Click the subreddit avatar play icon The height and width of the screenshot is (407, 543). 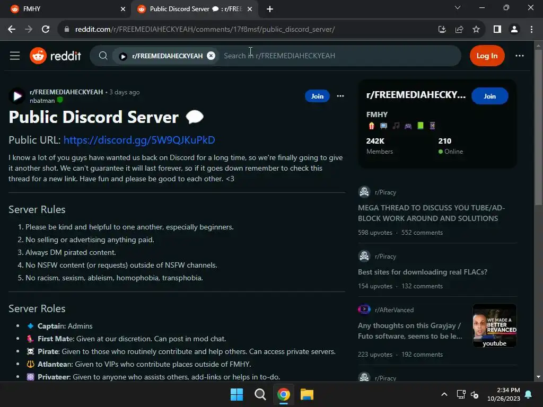coord(17,96)
